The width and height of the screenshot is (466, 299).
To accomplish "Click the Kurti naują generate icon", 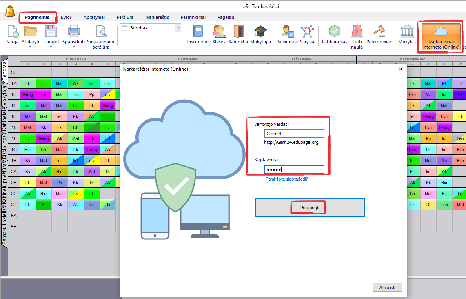I will (x=357, y=32).
